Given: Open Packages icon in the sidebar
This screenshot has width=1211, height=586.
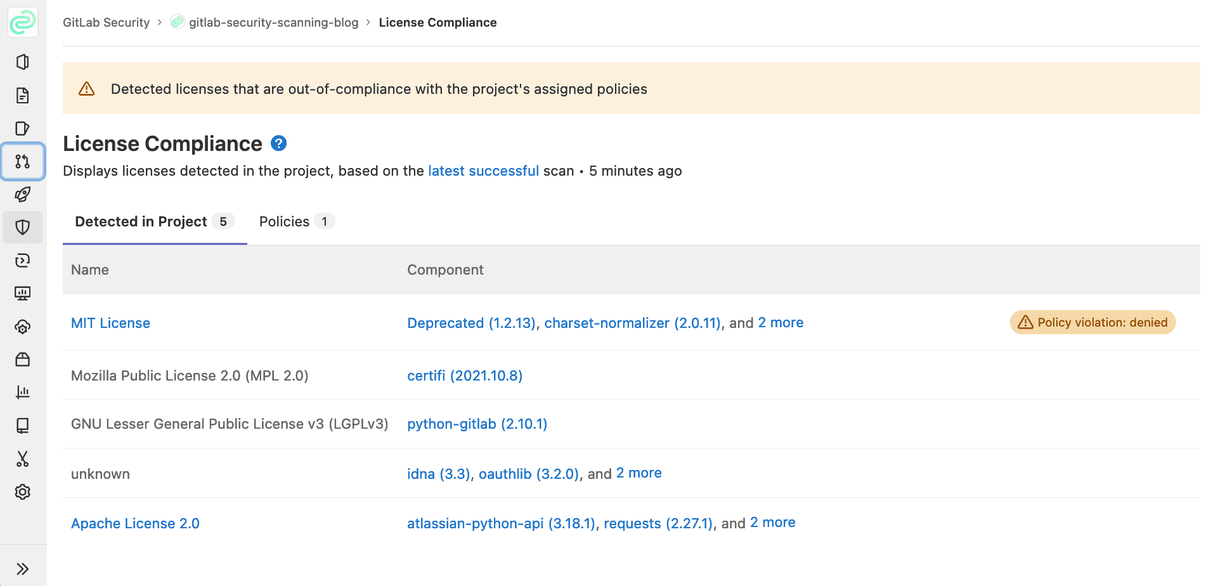Looking at the screenshot, I should tap(23, 360).
